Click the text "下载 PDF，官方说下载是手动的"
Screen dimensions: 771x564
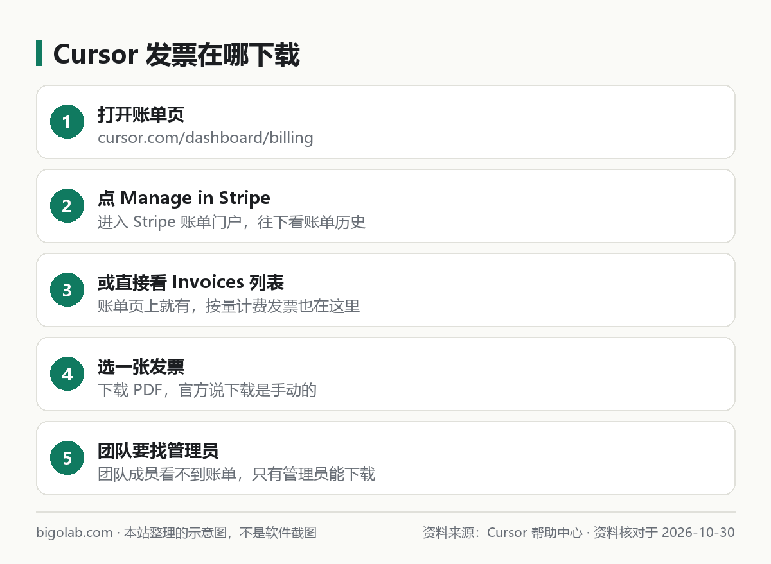(207, 390)
